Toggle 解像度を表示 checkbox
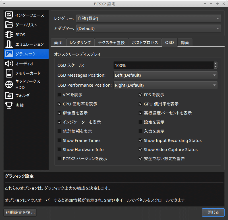The image size is (228, 220). (x=59, y=113)
